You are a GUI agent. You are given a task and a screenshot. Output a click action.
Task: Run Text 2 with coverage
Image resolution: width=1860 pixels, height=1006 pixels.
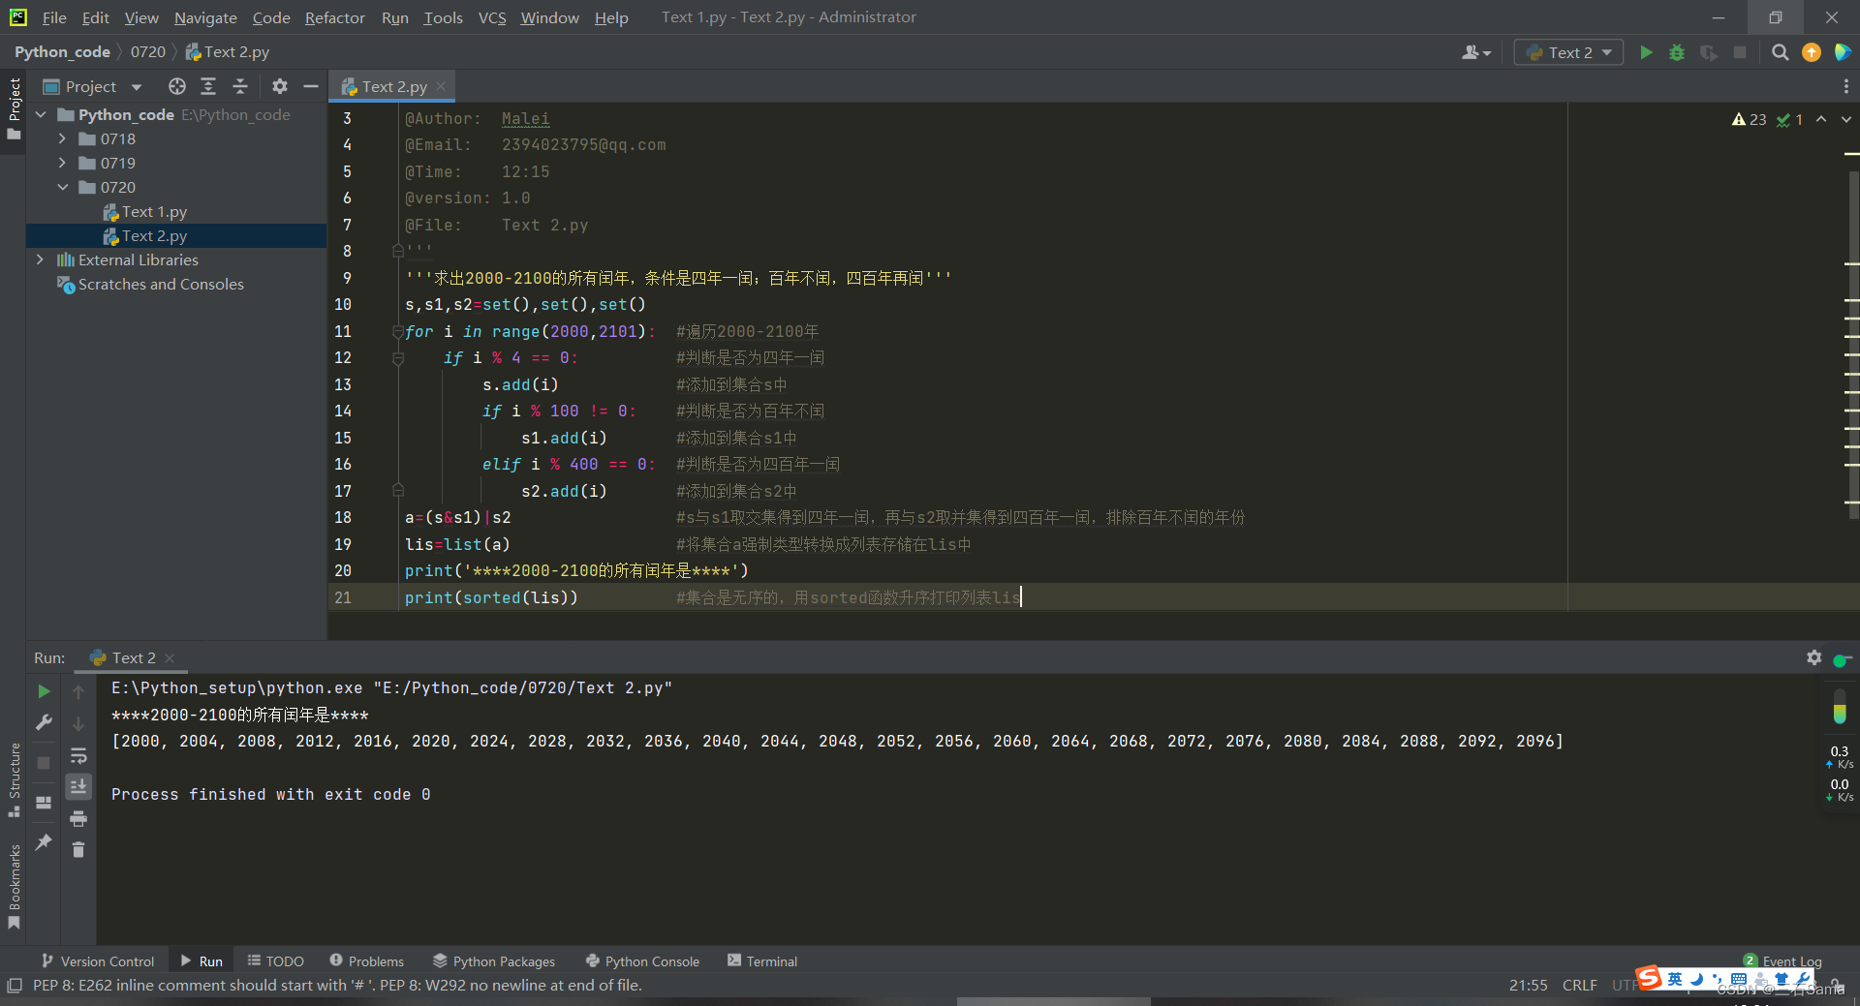(x=1708, y=53)
